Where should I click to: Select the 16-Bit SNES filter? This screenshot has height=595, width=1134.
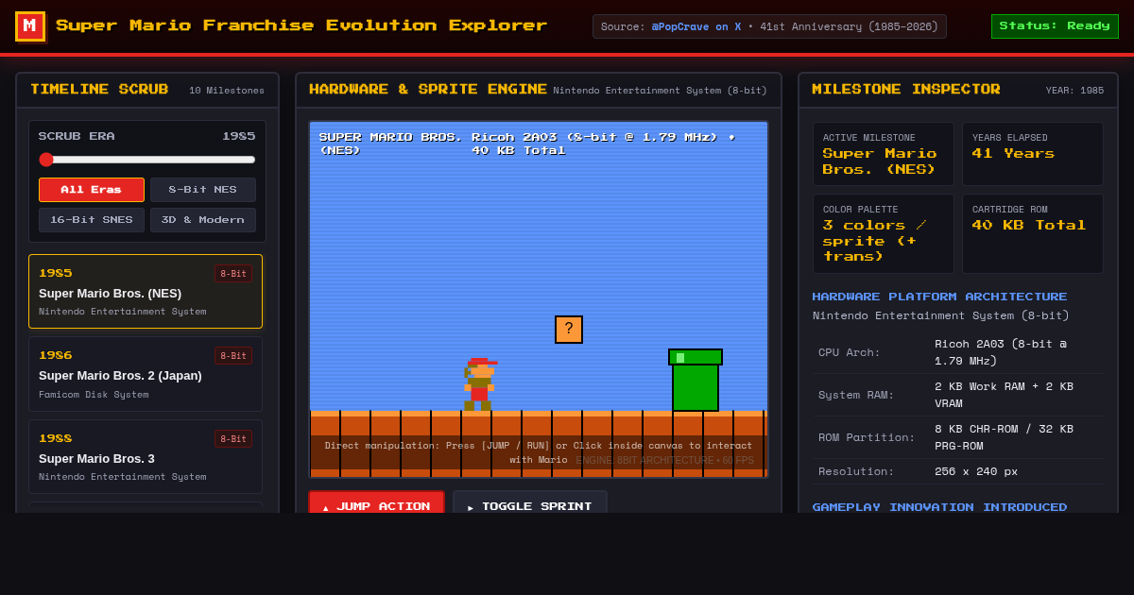point(92,220)
